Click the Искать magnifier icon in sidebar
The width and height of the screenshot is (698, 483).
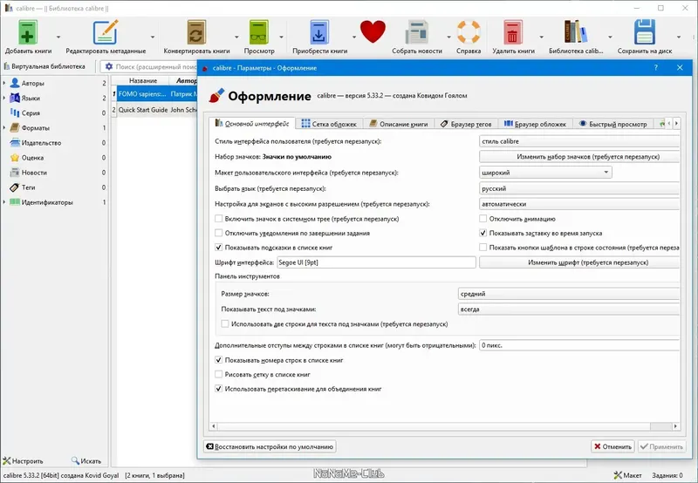pos(75,460)
